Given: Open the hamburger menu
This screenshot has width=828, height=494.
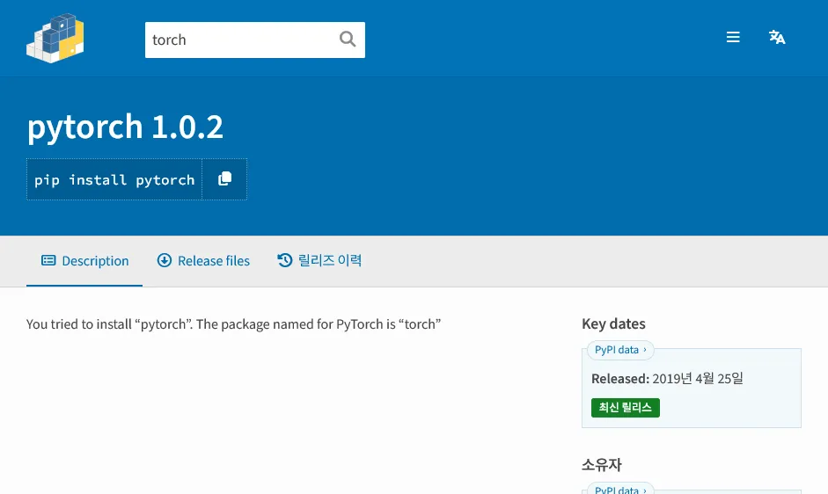Looking at the screenshot, I should 732,38.
